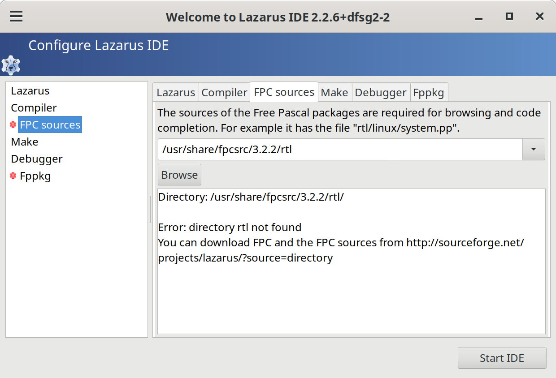
Task: Click the red error icon beside Fppkg
Action: [x=13, y=176]
